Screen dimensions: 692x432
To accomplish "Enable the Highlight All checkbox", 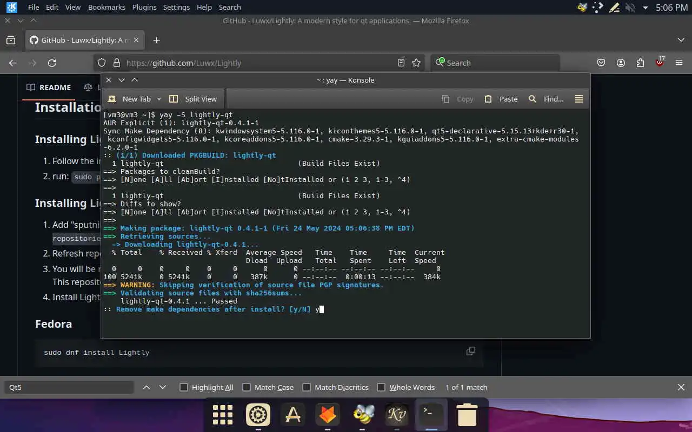I will (184, 387).
